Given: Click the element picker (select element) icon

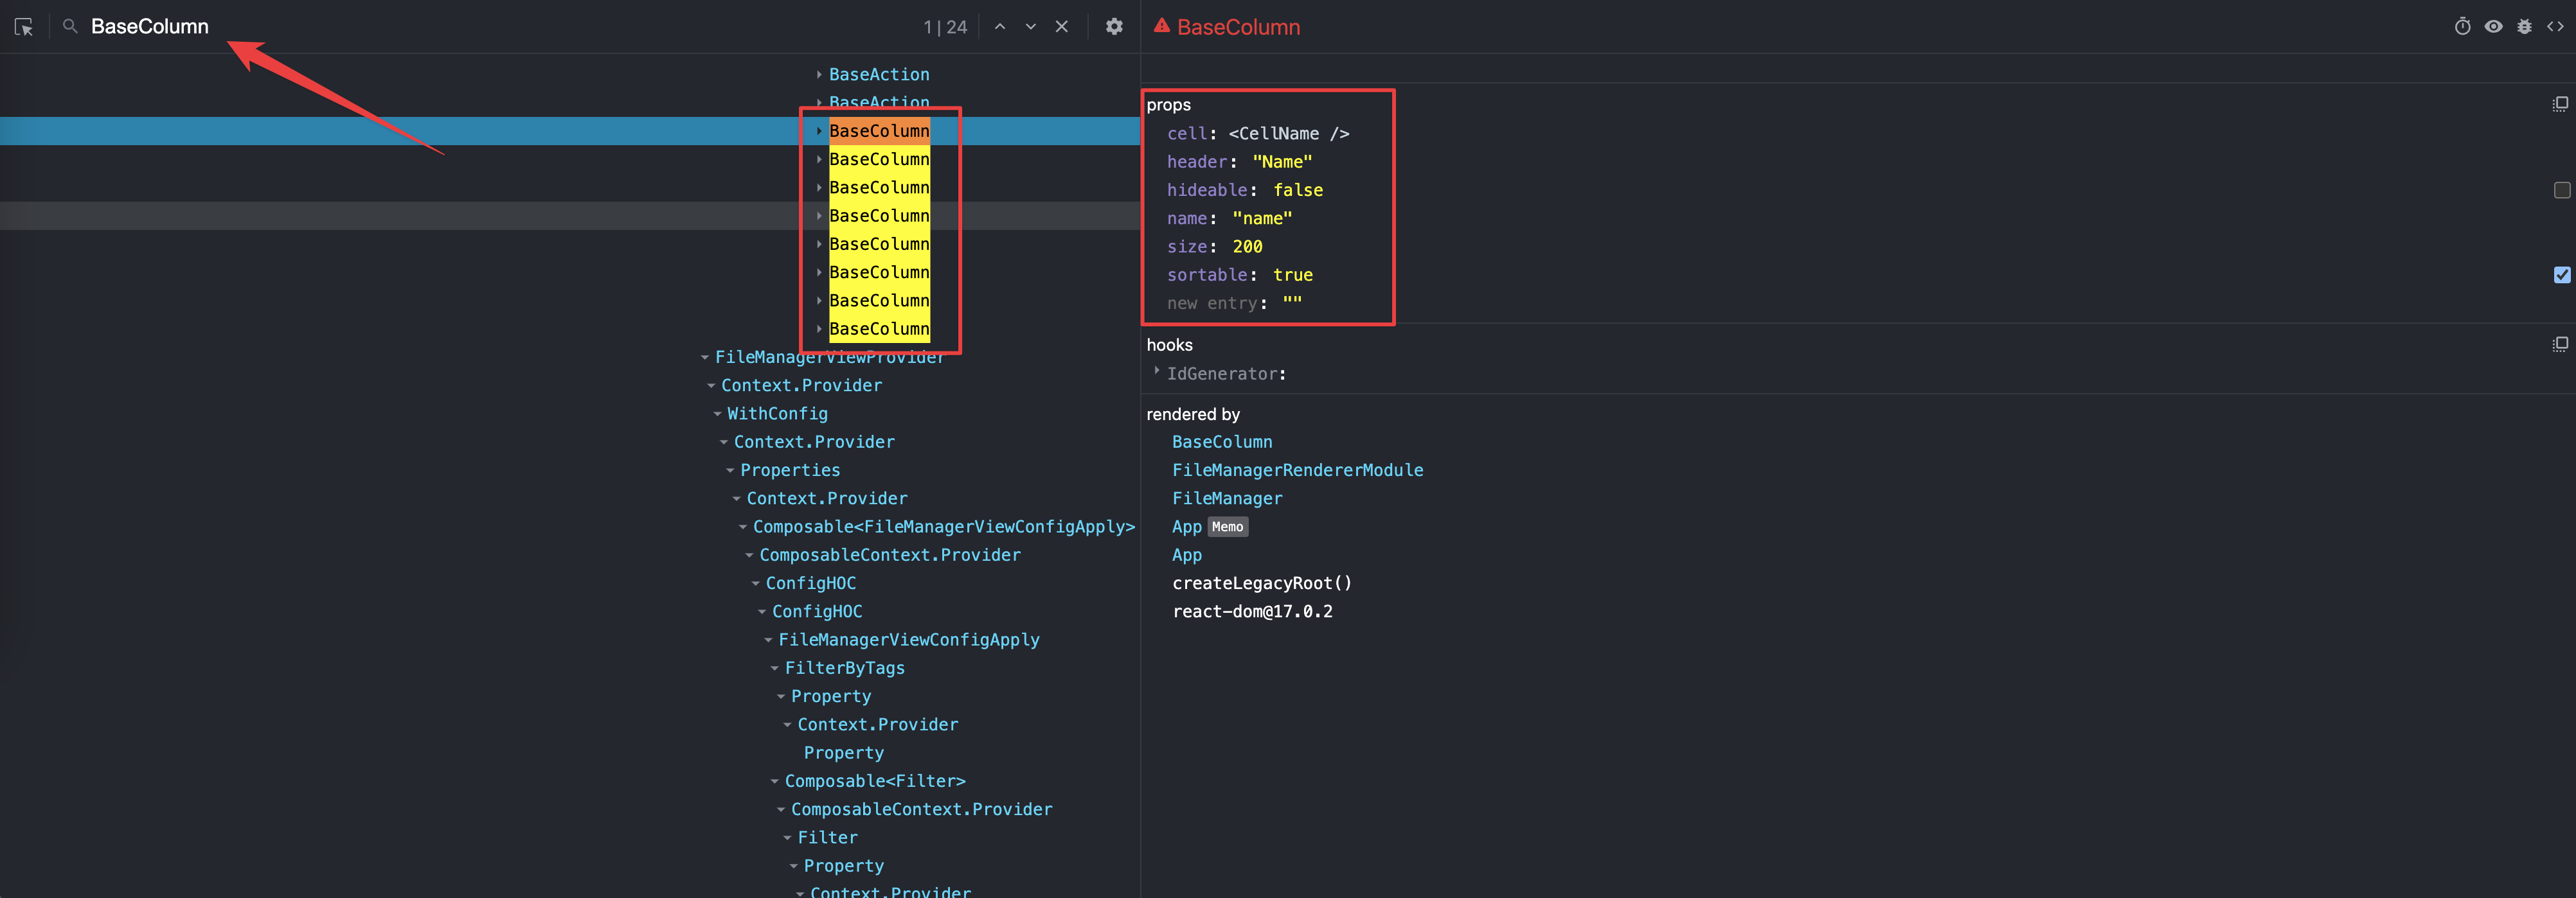Looking at the screenshot, I should pos(24,27).
